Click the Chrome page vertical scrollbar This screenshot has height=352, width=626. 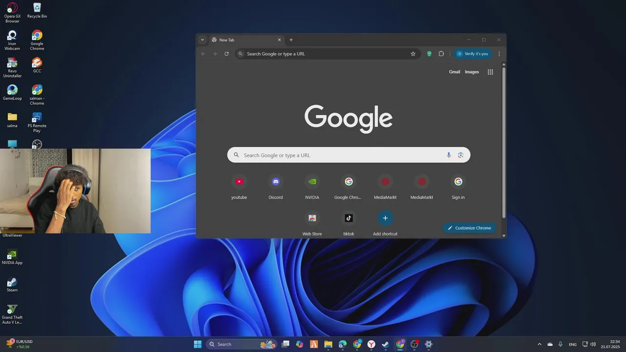504,142
